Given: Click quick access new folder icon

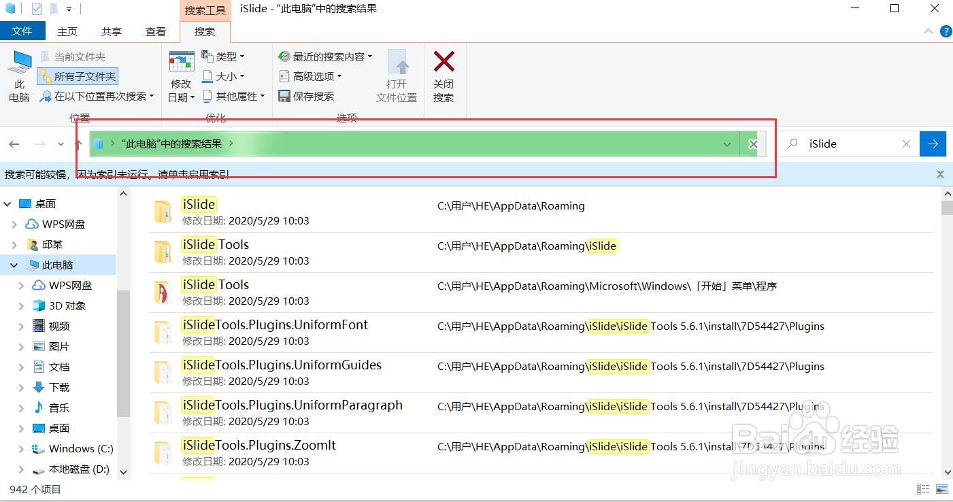Looking at the screenshot, I should [x=54, y=10].
